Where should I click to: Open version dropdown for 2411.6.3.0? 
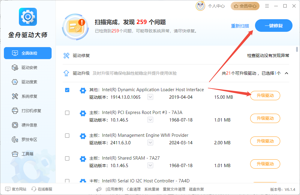(150, 142)
